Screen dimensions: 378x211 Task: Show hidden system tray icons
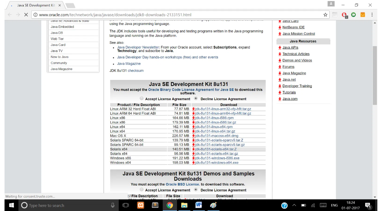tap(294, 205)
